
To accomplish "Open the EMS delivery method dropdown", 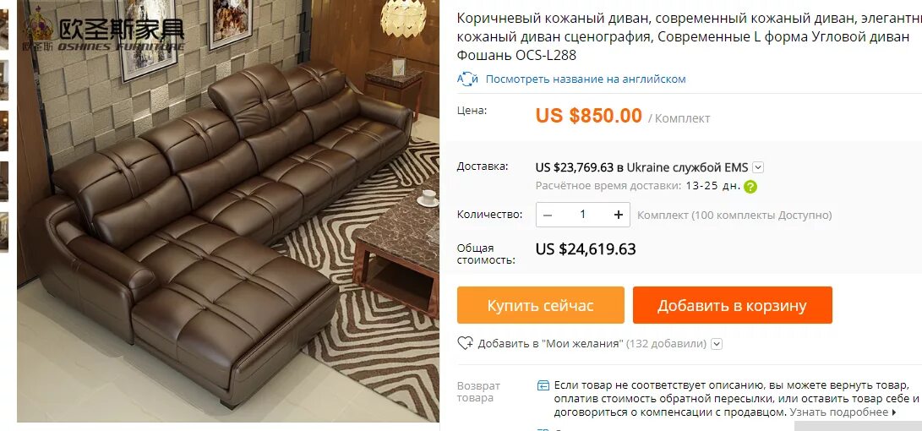I will click(x=758, y=167).
